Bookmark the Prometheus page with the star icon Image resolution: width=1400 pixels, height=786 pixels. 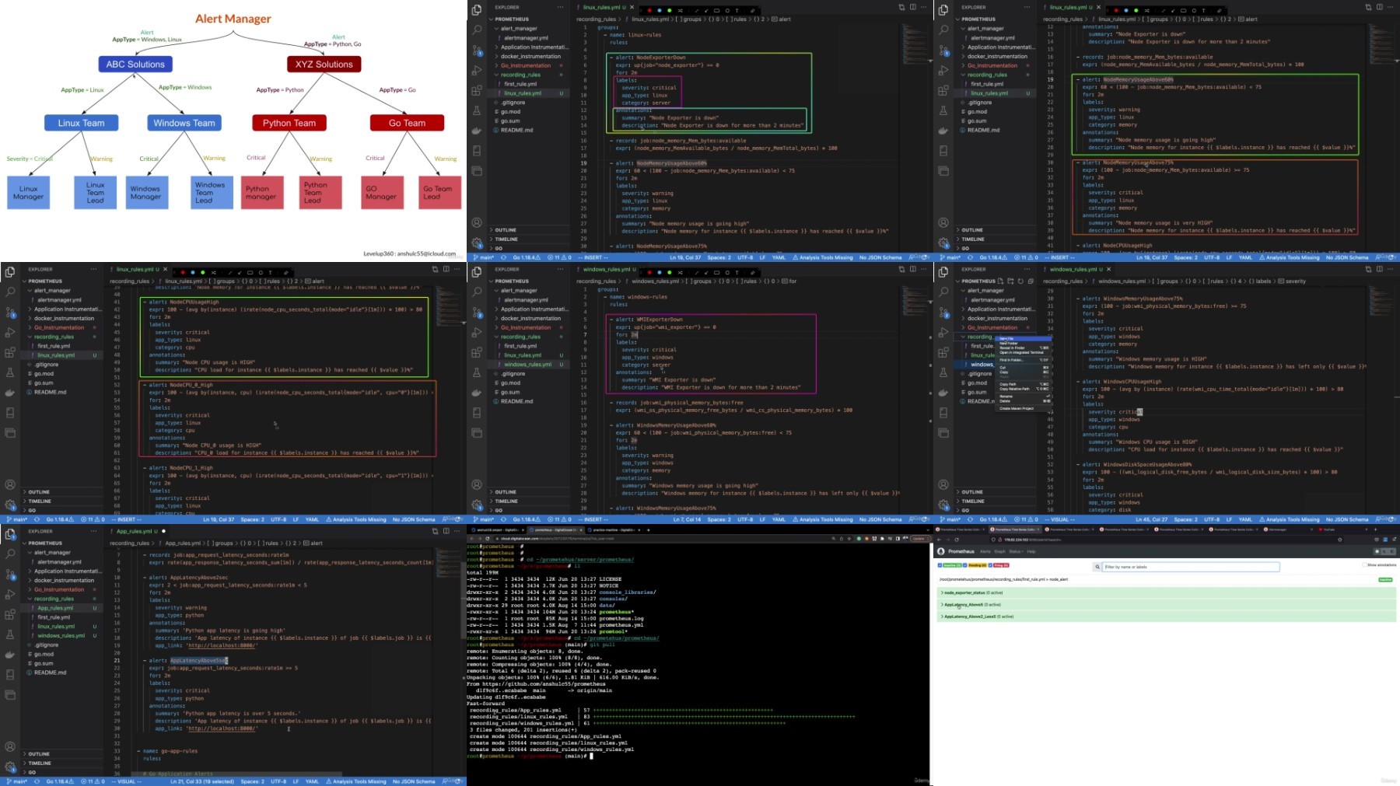click(1340, 540)
